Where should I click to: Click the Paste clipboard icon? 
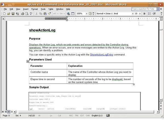point(45,14)
